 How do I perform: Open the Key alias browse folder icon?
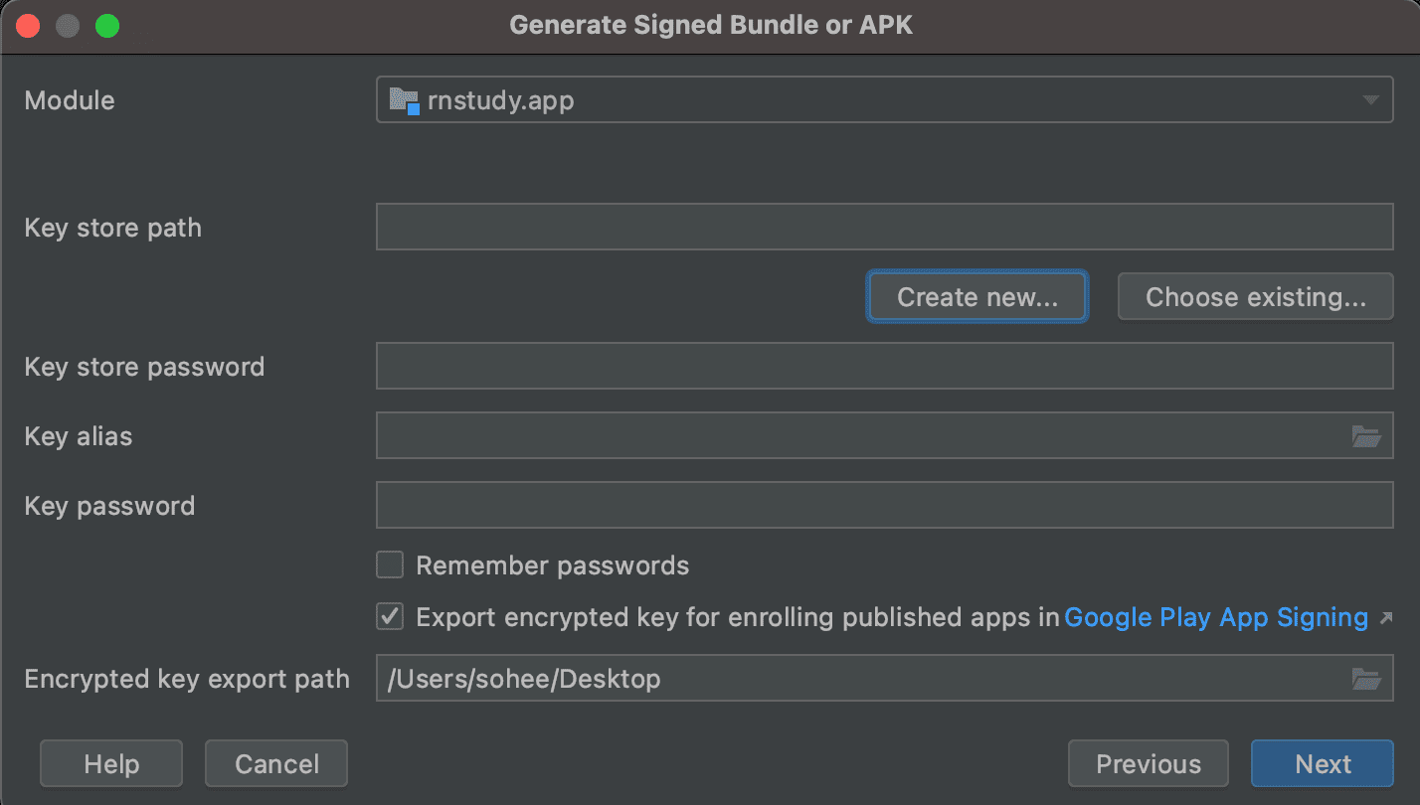[x=1366, y=436]
